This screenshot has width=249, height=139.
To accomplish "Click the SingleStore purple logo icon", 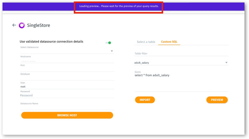I will point(22,25).
